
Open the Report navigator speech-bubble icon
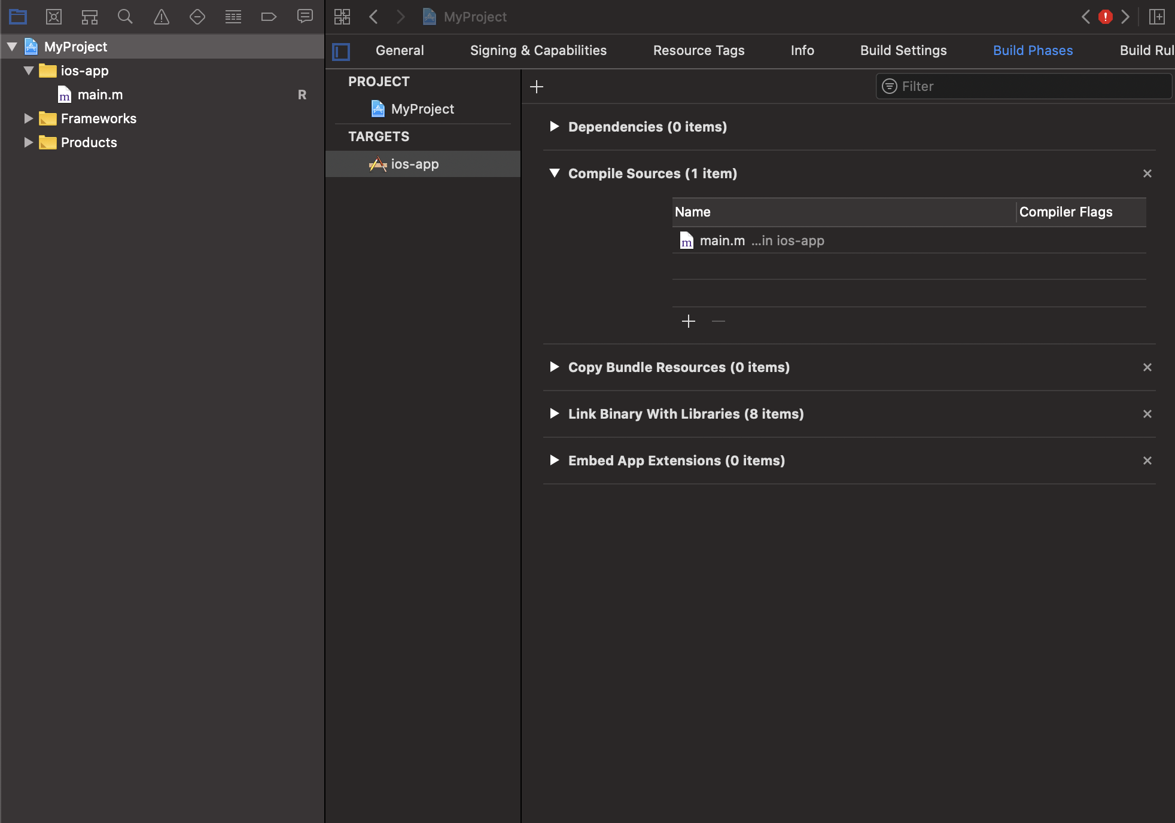point(305,16)
